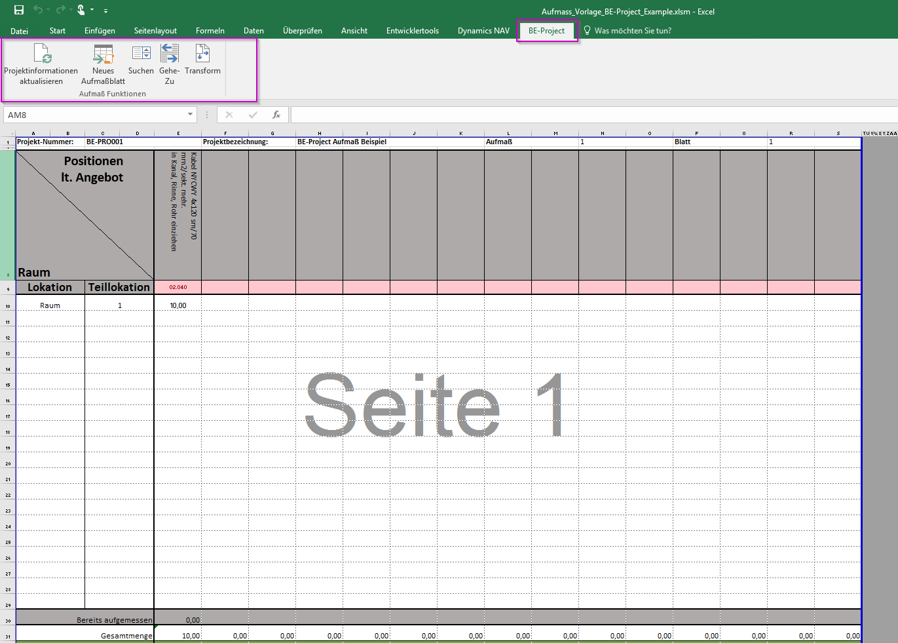This screenshot has height=643, width=898.
Task: Open the Entwicklertools tab
Action: (412, 31)
